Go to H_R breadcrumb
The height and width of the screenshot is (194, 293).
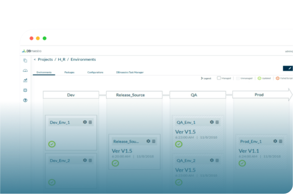[62, 60]
